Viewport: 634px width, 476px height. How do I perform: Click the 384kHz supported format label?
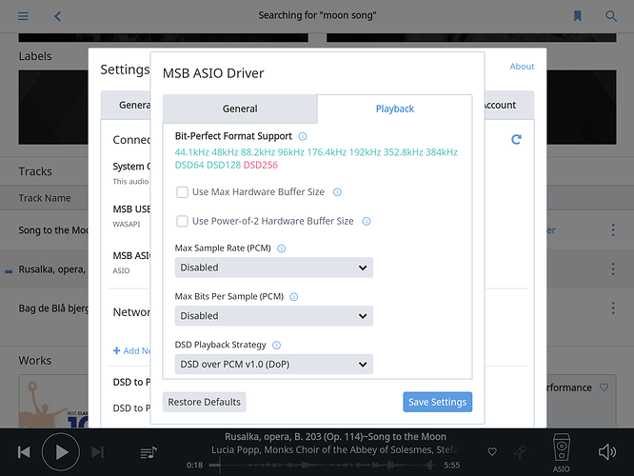[442, 152]
